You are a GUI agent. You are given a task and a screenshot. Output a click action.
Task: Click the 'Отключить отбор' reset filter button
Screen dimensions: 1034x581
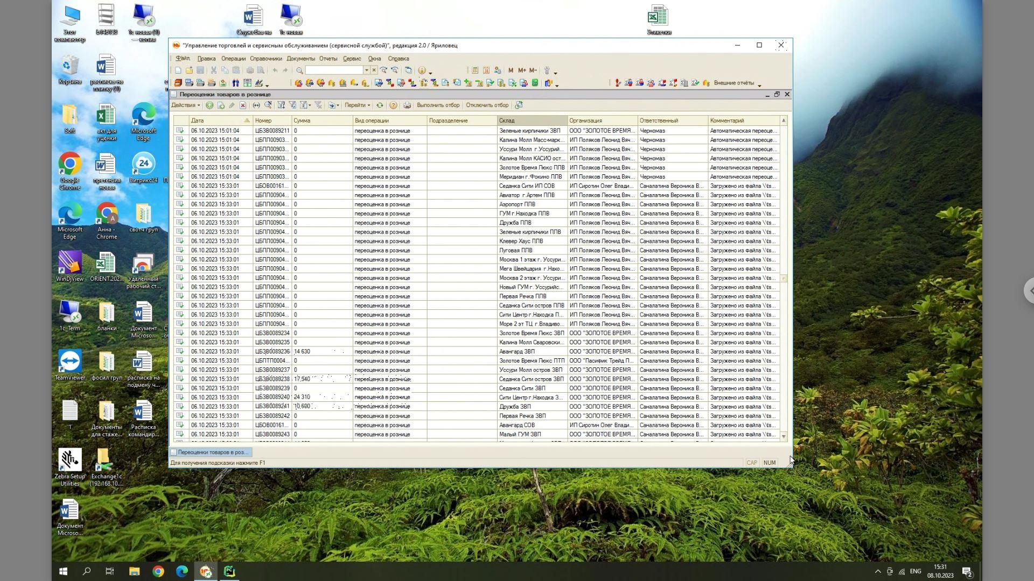tap(486, 105)
